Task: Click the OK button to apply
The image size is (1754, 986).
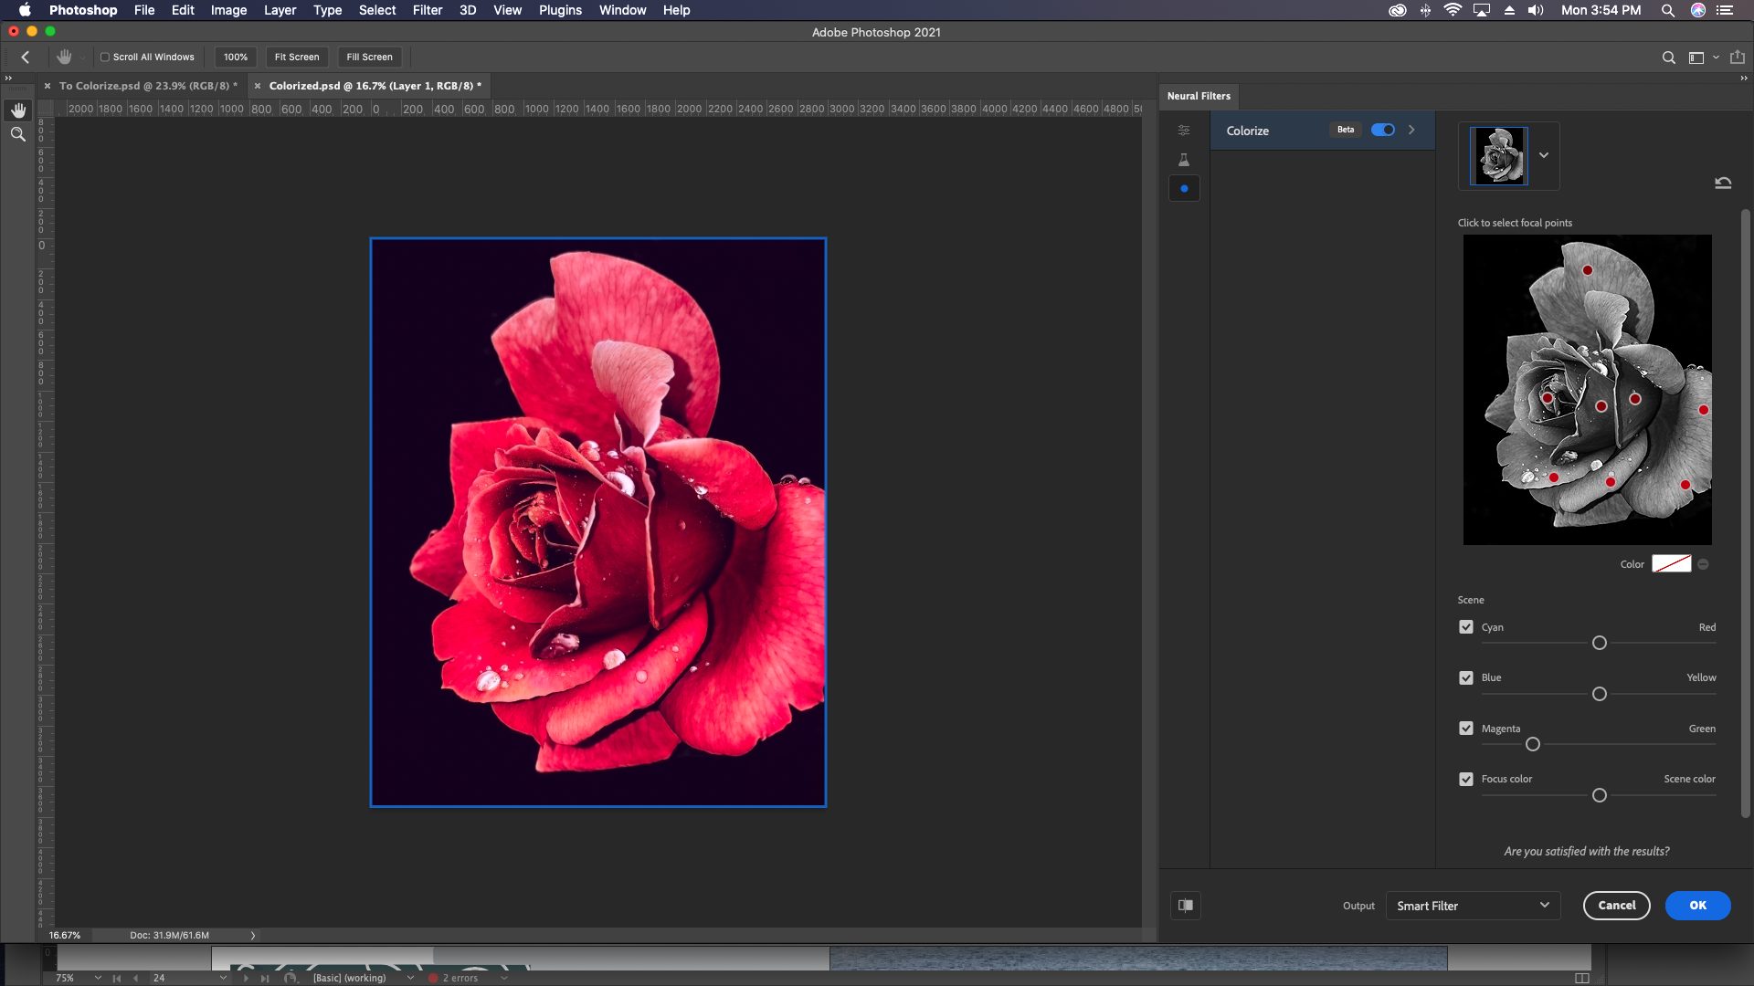Action: pyautogui.click(x=1697, y=904)
